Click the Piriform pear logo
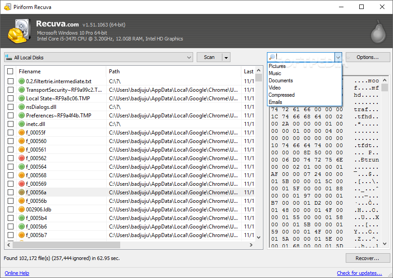 (x=378, y=32)
